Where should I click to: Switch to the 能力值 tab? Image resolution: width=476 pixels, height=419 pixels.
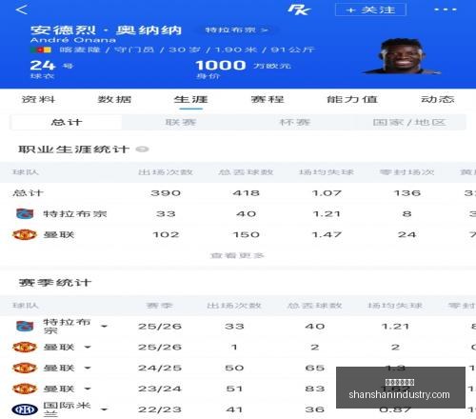pos(352,99)
